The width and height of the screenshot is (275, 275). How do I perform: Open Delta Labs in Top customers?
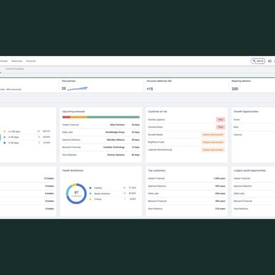pyautogui.click(x=154, y=194)
